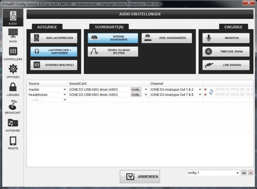Open the Skins section

[13, 36]
